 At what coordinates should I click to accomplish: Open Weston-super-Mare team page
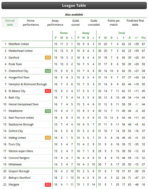21,151
